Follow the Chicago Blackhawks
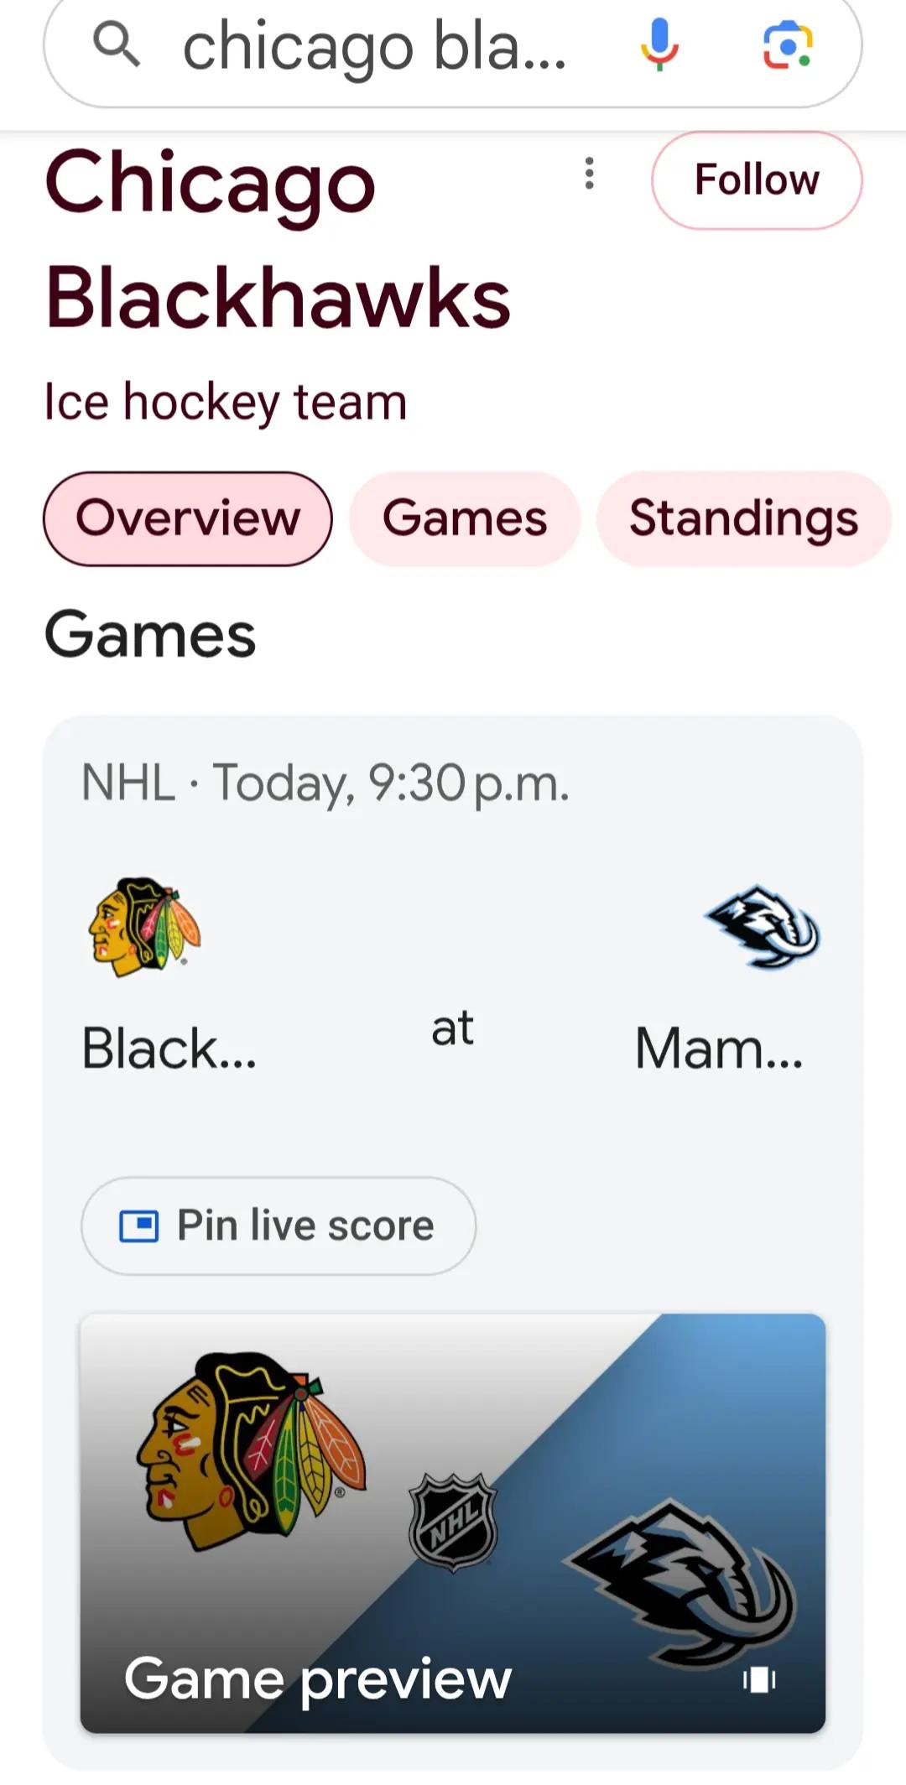Screen dimensions: 906x1785 click(x=757, y=180)
